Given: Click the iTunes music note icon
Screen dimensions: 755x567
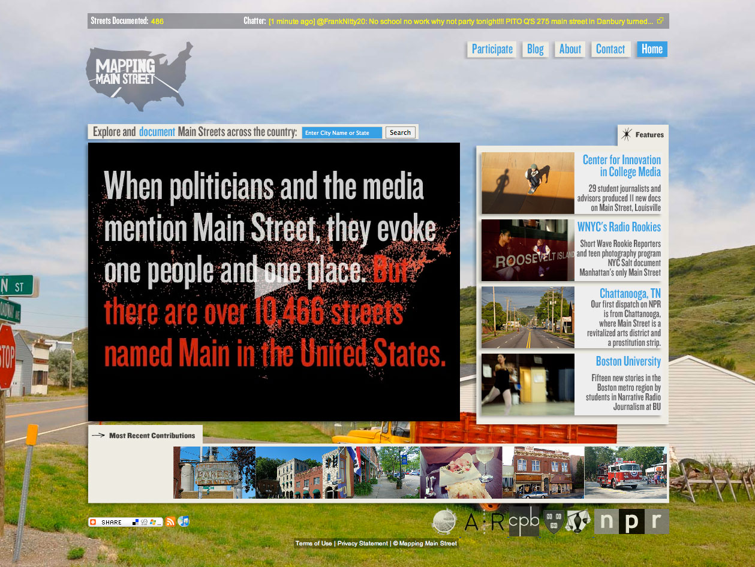Looking at the screenshot, I should (x=184, y=521).
